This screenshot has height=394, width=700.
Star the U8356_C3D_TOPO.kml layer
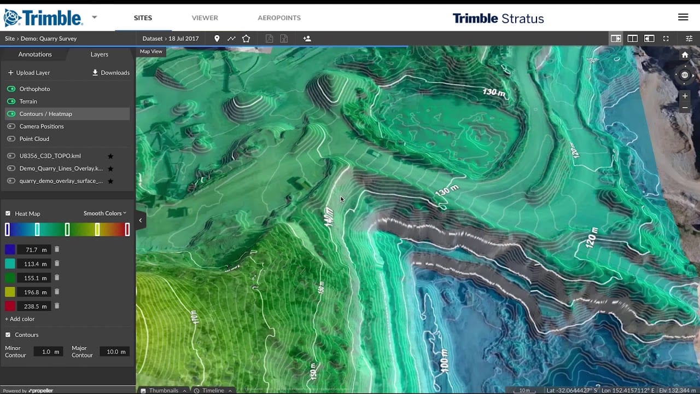[110, 156]
